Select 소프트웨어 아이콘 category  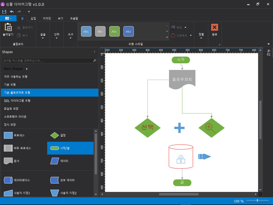50,117
